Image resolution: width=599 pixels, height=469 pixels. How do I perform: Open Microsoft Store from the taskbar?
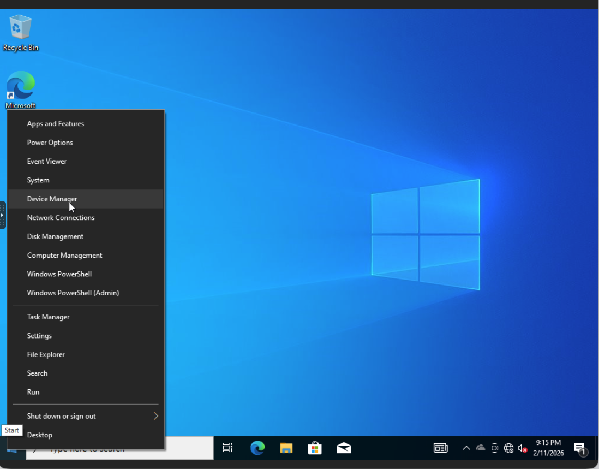pyautogui.click(x=315, y=448)
